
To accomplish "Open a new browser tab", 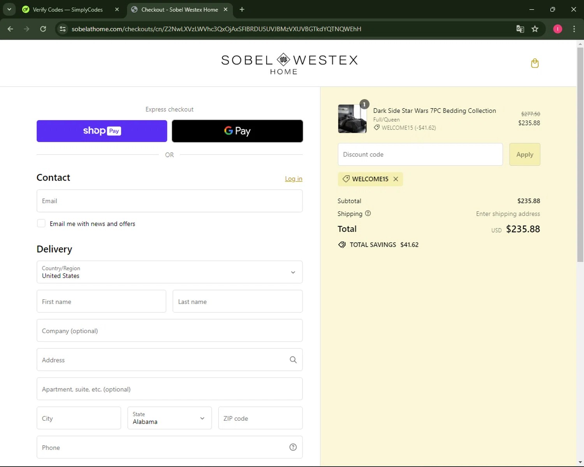I will 242,9.
